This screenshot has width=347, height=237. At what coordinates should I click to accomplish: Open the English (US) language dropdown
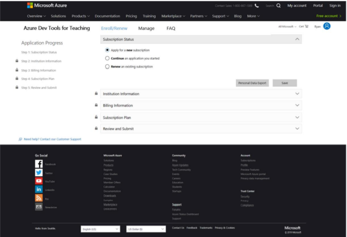(100, 229)
